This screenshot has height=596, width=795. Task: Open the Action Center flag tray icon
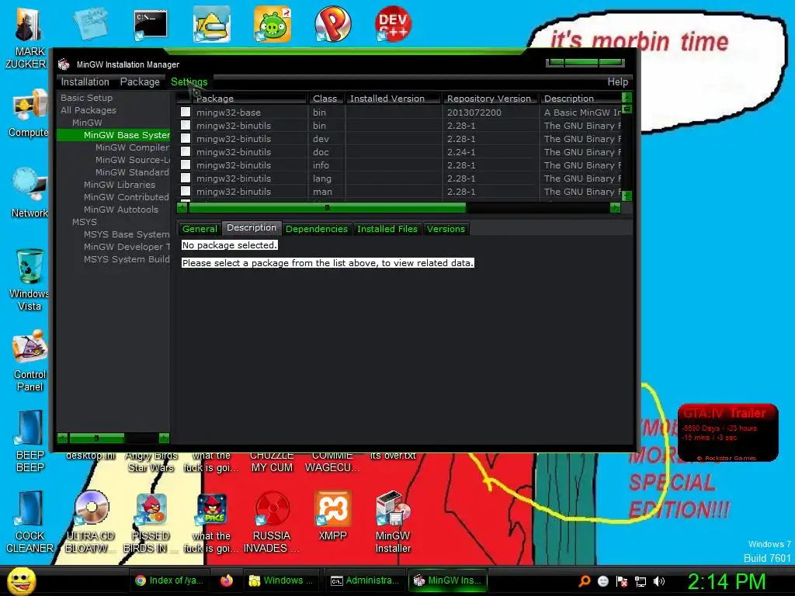[x=622, y=581]
